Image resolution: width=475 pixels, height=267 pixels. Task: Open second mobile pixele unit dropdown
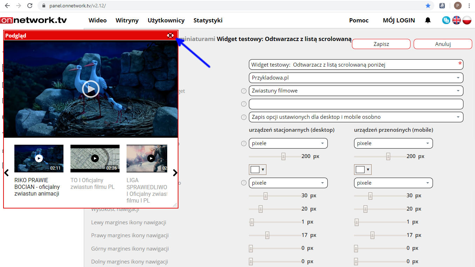[x=393, y=183]
